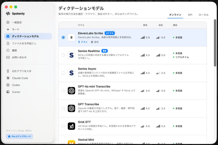The width and height of the screenshot is (218, 145).
Task: Click the Pro にアップグレード button
Action: [x=19, y=136]
